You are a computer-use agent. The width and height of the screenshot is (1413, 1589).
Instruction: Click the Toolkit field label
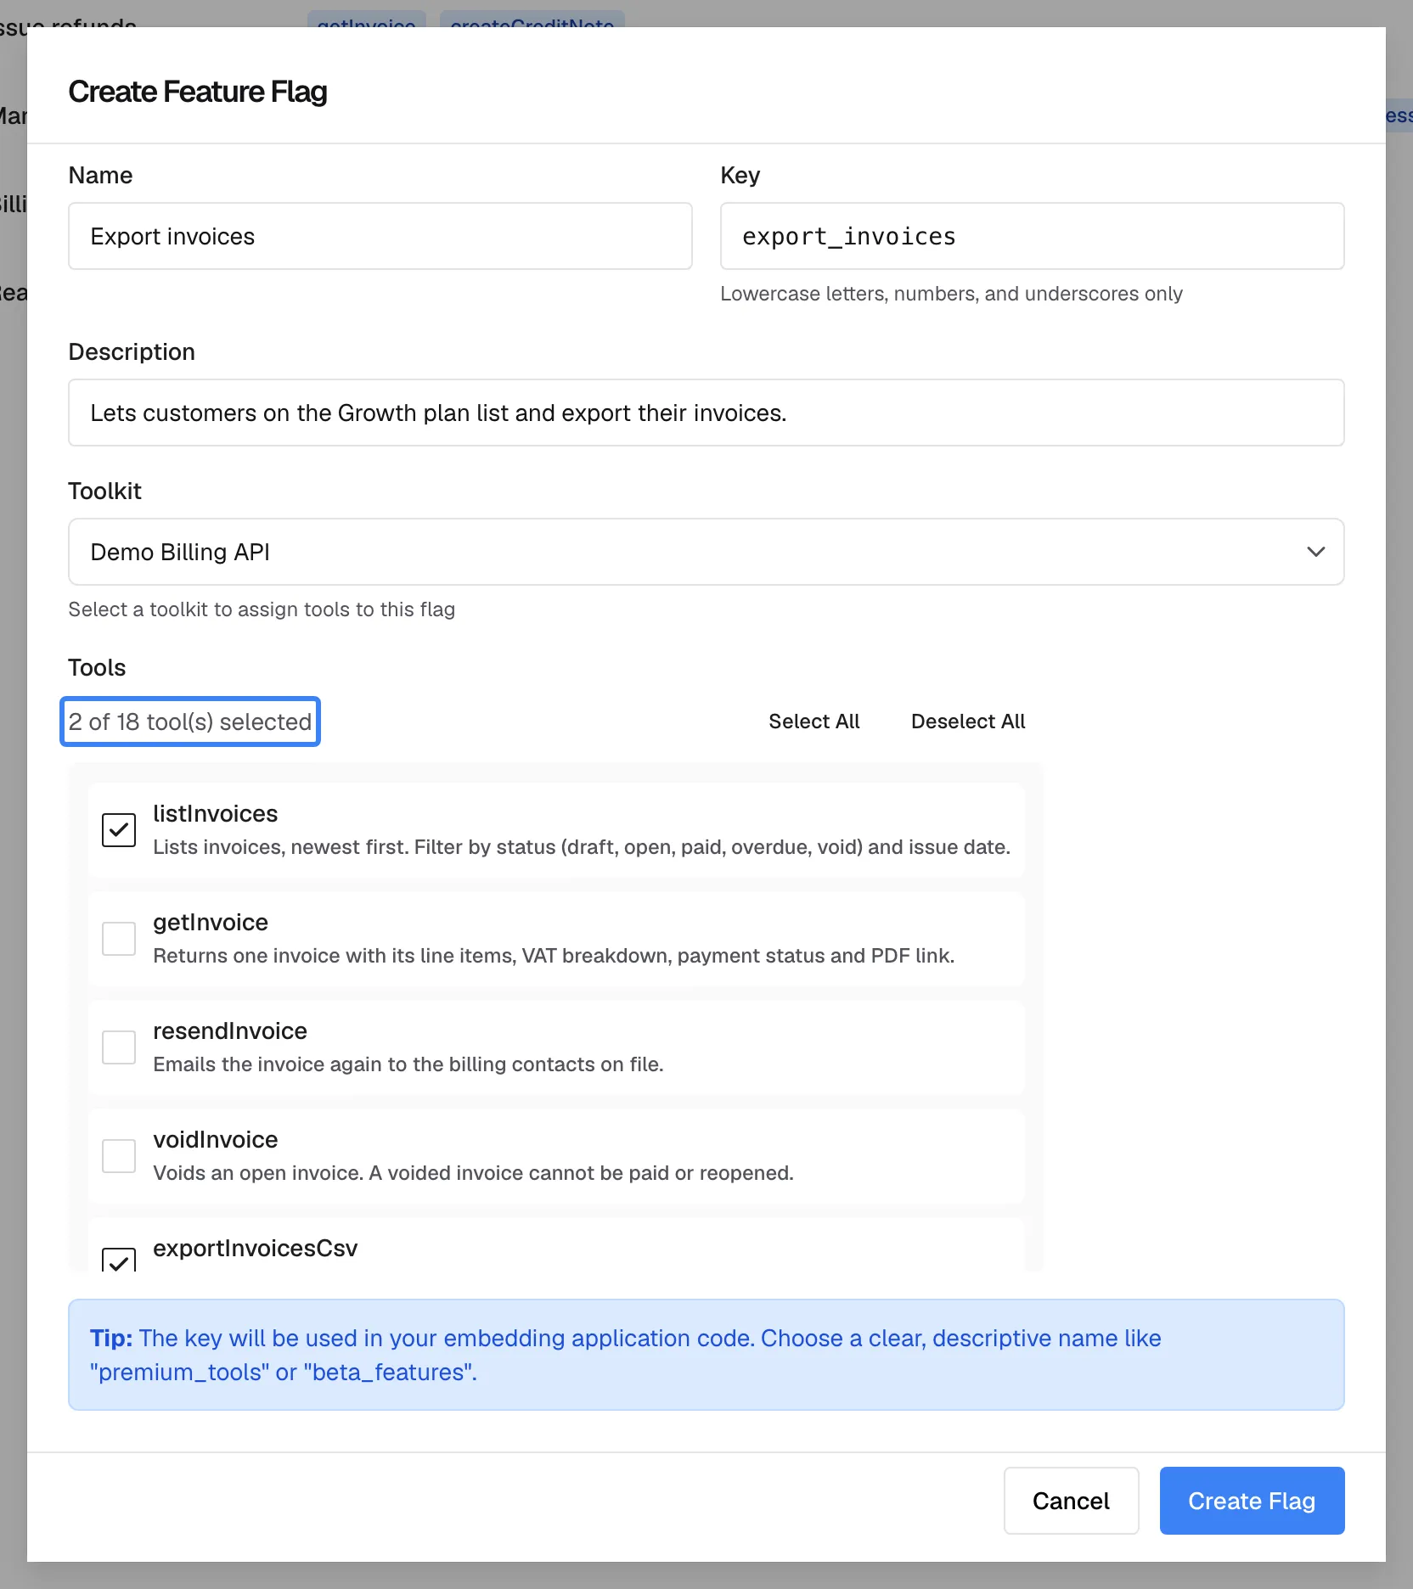(x=105, y=491)
